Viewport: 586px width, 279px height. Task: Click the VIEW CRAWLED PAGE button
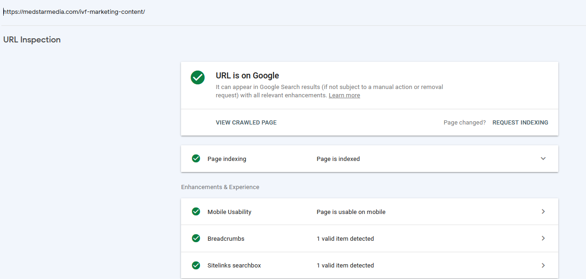tap(246, 123)
